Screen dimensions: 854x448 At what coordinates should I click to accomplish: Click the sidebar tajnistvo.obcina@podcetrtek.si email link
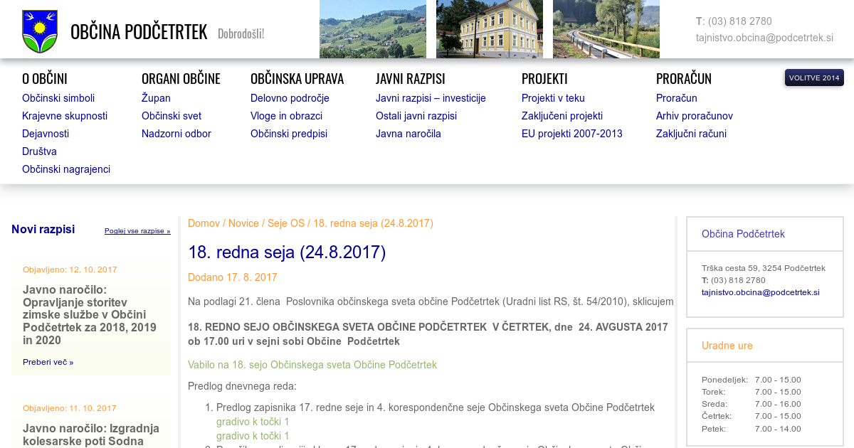coord(760,292)
